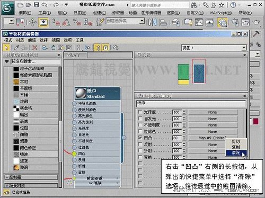Open the 创建选择集 selection set dropdown

[x=142, y=21]
